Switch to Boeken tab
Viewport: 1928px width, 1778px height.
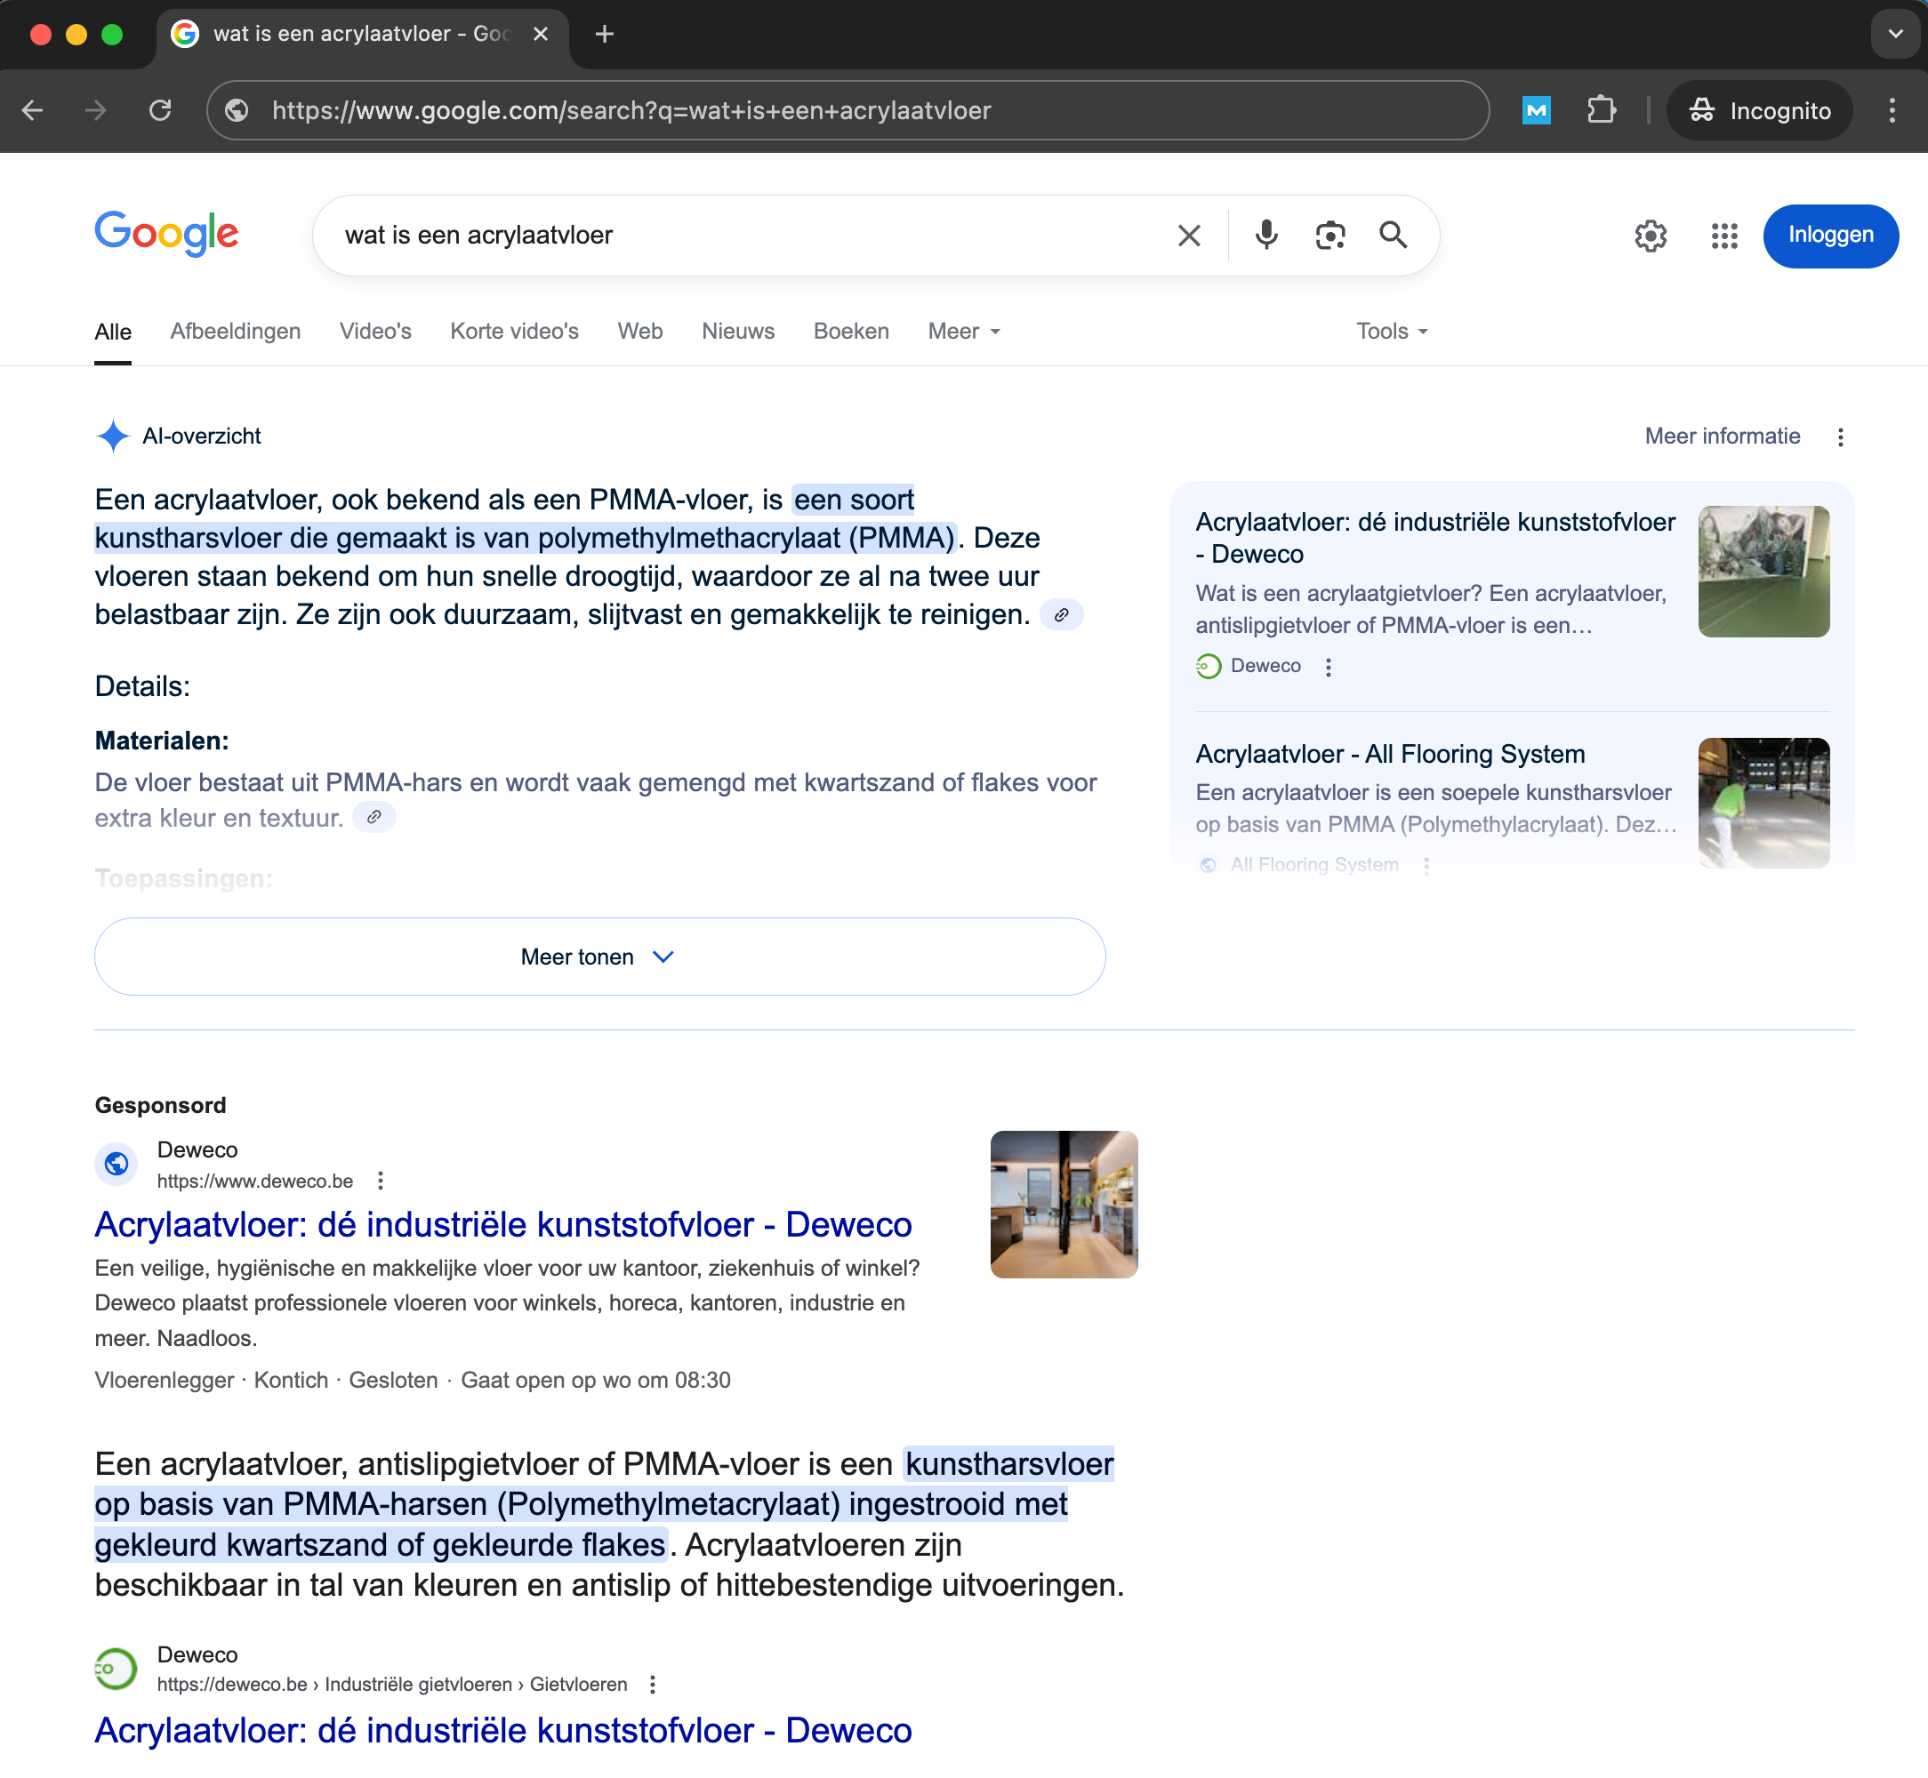tap(851, 332)
